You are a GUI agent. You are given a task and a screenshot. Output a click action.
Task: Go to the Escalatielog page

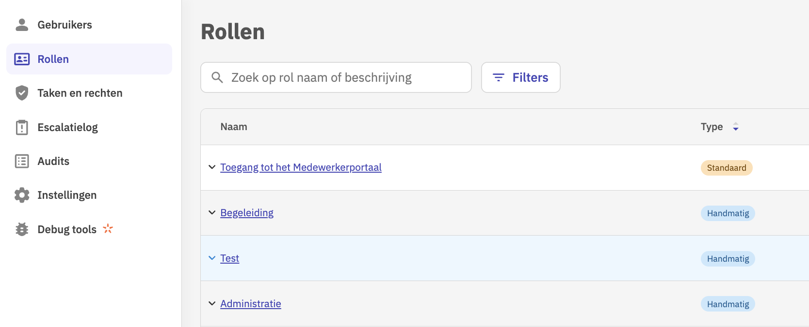[x=67, y=127]
